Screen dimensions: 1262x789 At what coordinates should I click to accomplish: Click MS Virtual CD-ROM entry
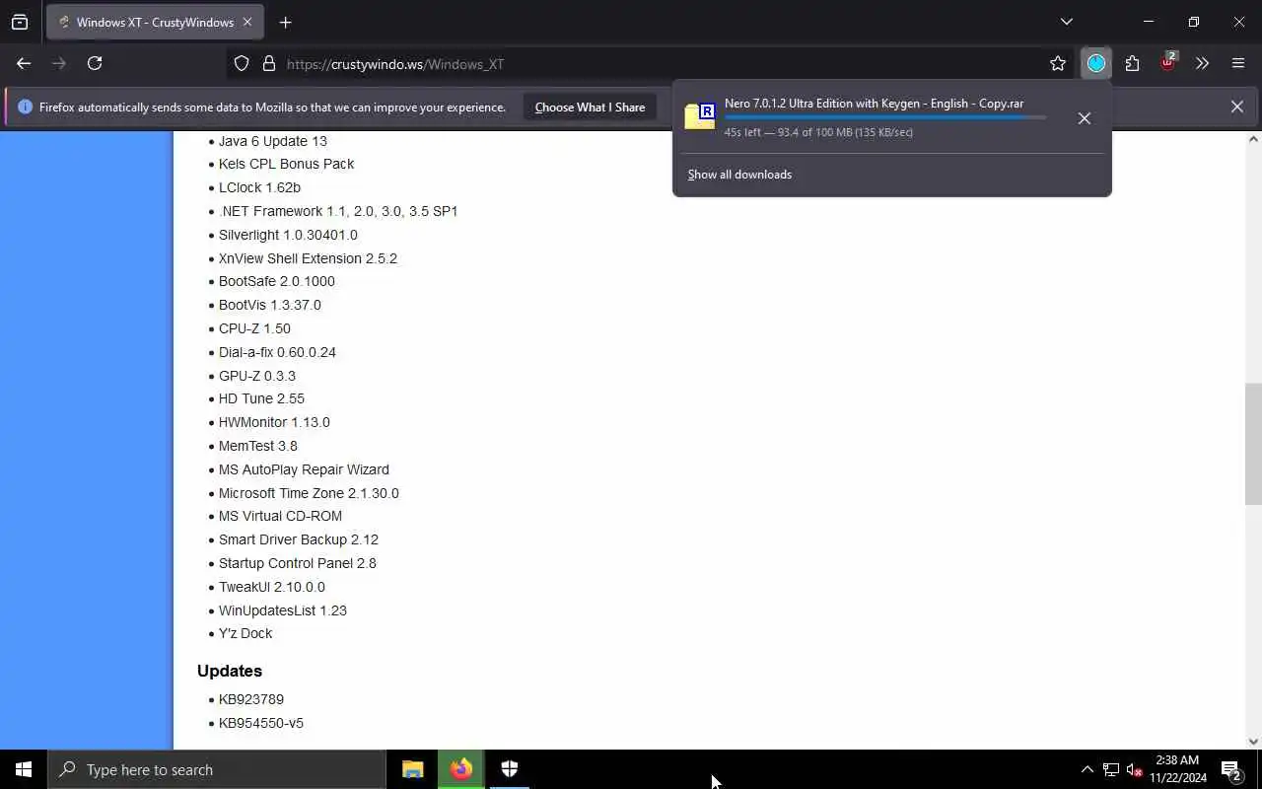tap(280, 516)
